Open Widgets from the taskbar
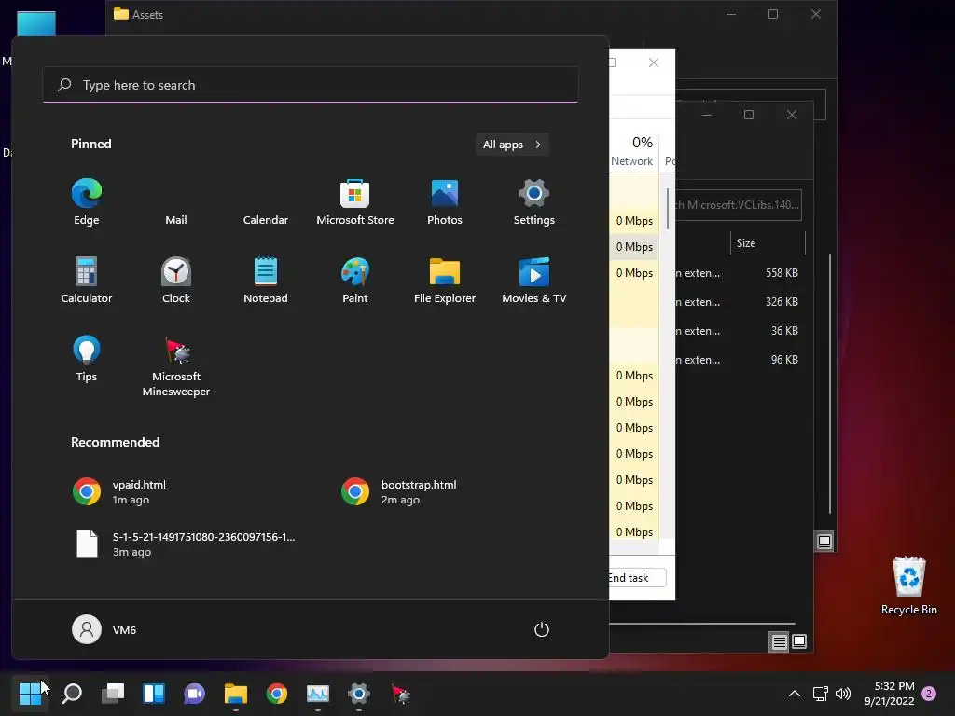This screenshot has height=716, width=955. click(x=154, y=693)
